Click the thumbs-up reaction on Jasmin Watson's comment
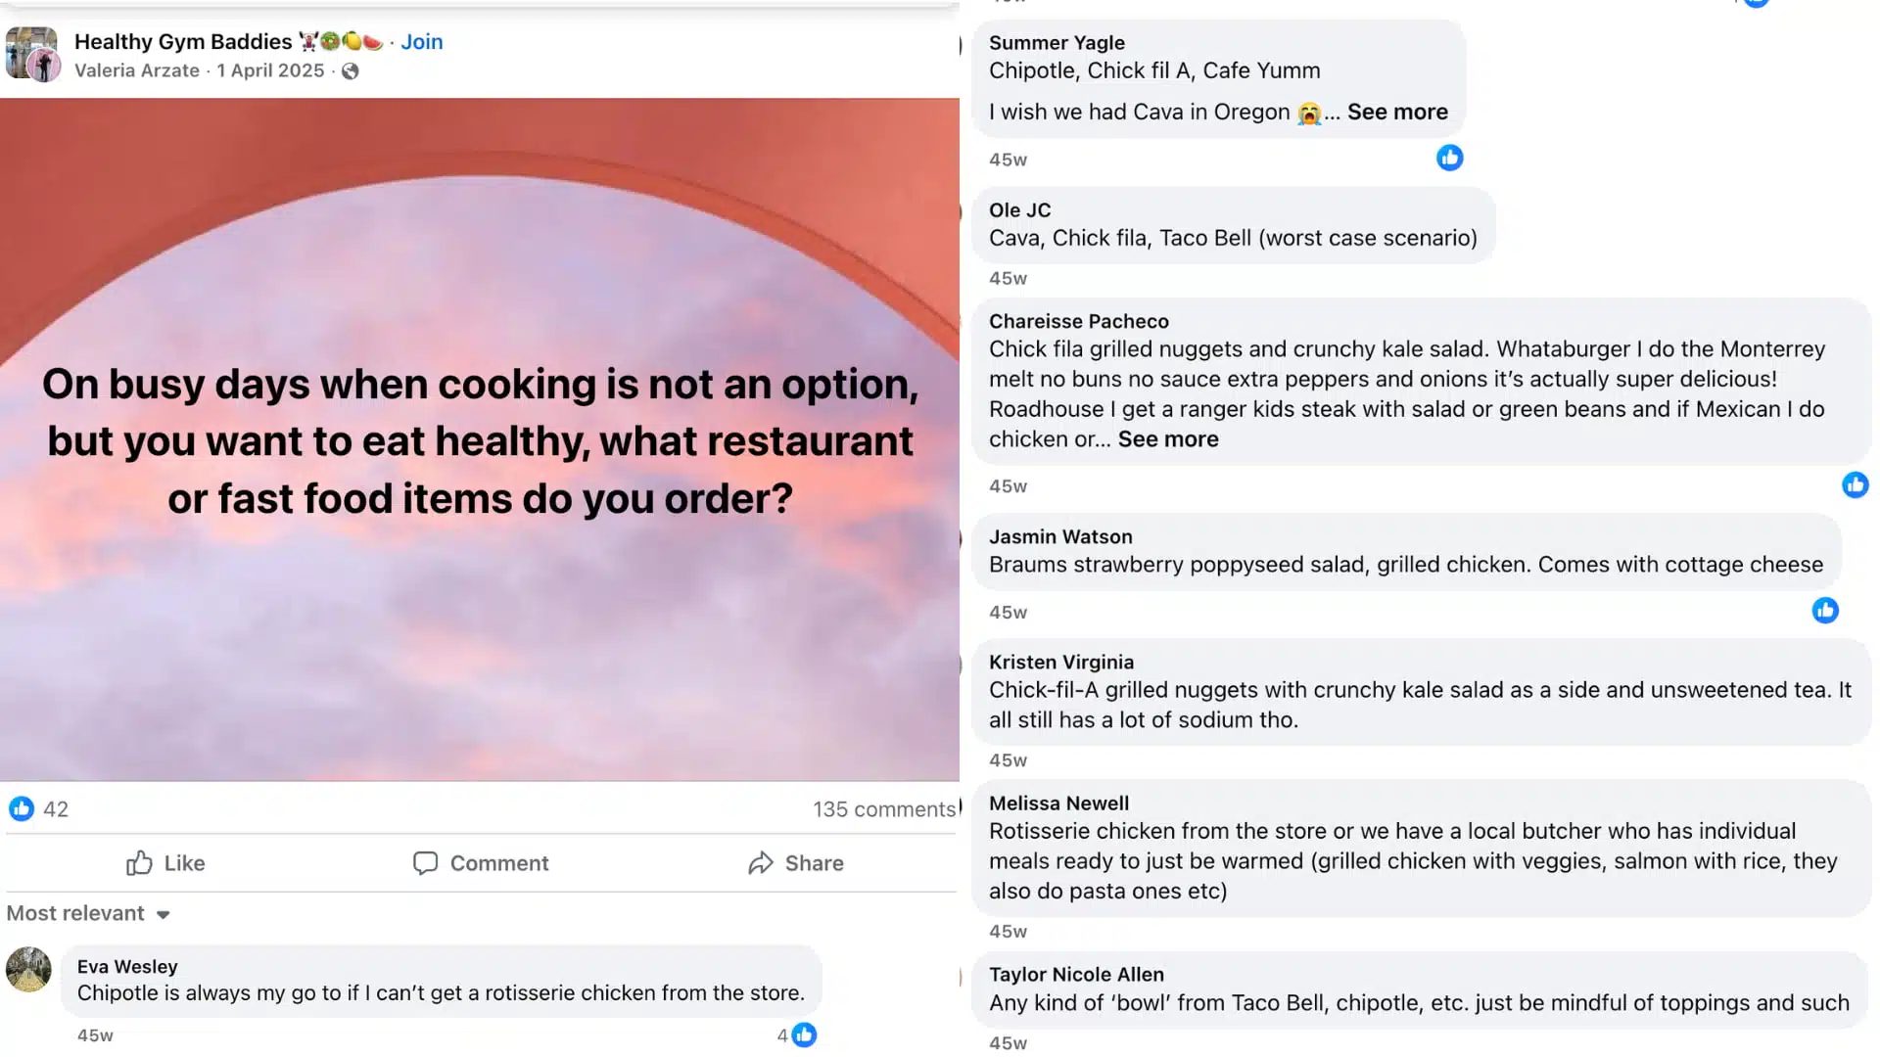The height and width of the screenshot is (1057, 1880). pos(1825,611)
